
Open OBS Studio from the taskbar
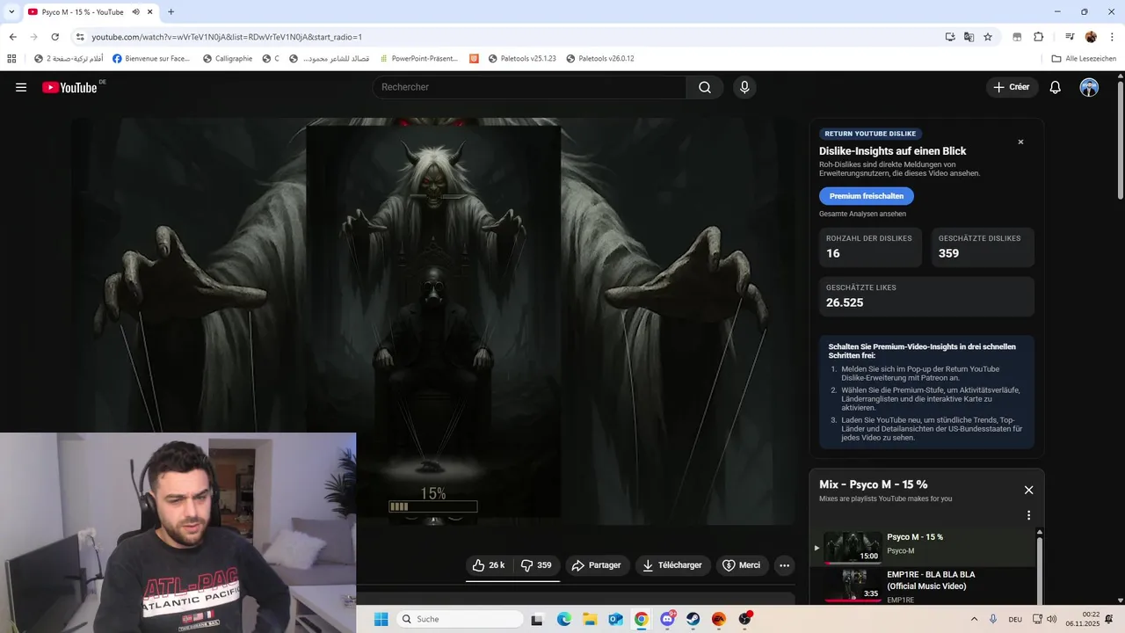coord(745,619)
